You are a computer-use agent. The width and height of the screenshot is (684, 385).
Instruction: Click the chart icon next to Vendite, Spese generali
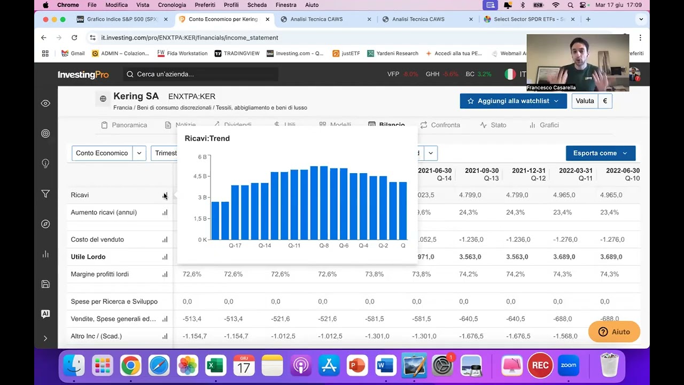point(165,319)
